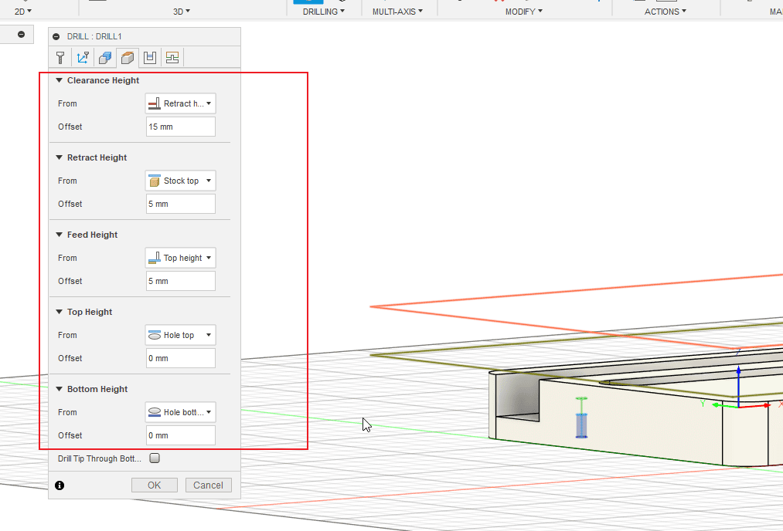783x531 pixels.
Task: Click the Clearance Height Offset field
Action: 180,127
